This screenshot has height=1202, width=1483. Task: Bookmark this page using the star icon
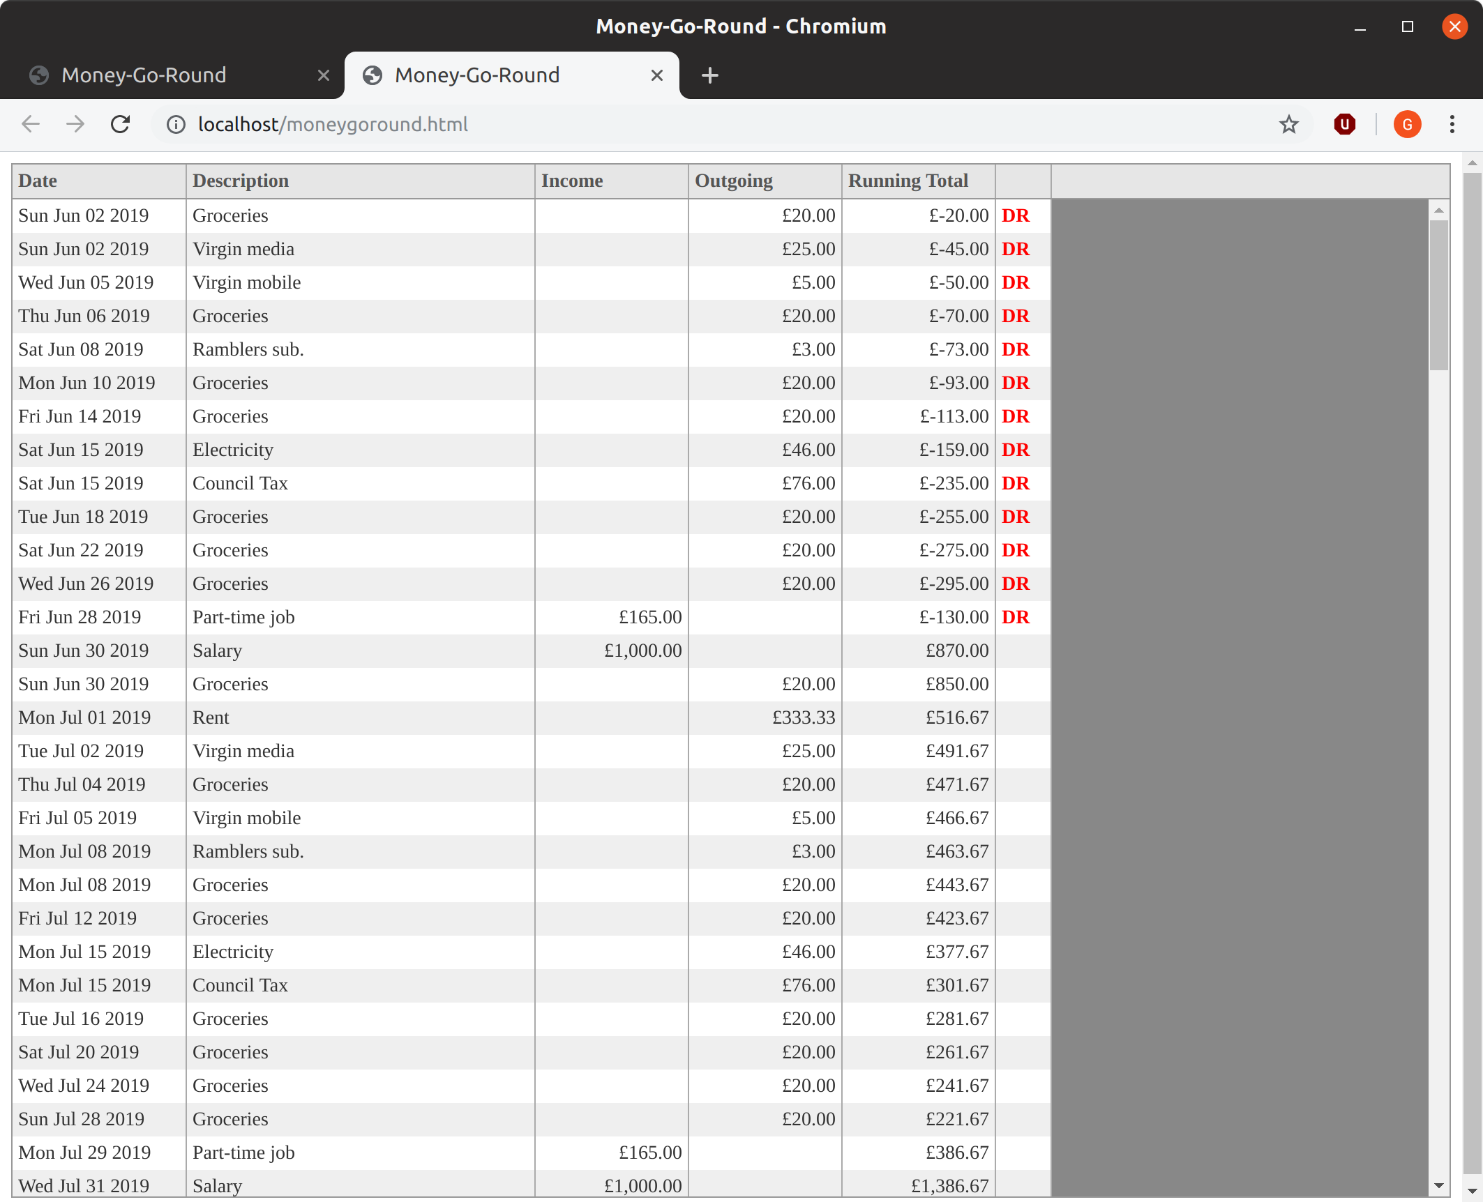coord(1288,124)
